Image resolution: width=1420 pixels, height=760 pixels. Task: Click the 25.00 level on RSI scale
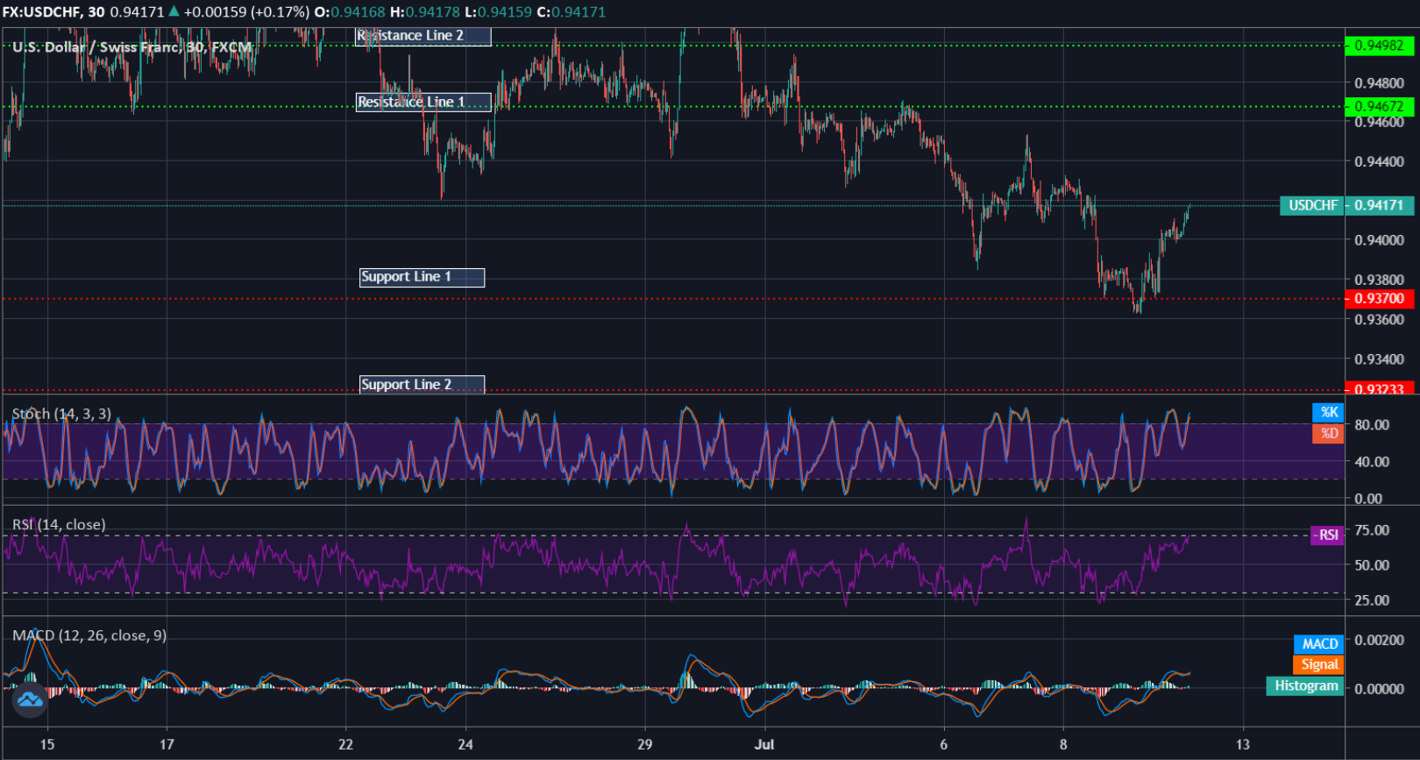coord(1372,600)
